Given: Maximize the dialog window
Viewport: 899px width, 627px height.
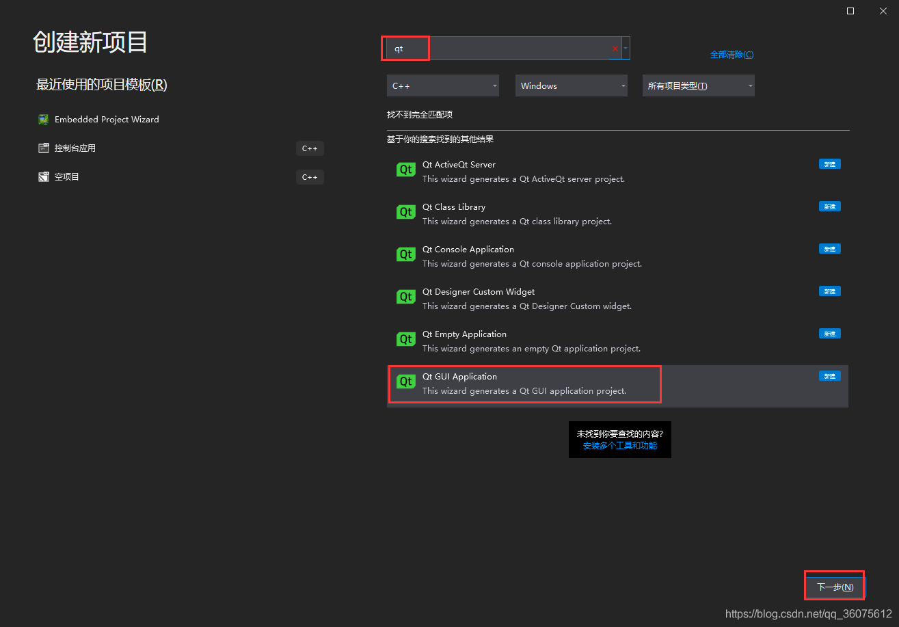Looking at the screenshot, I should point(850,11).
